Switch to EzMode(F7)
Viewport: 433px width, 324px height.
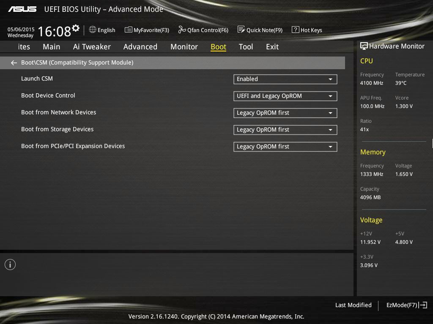pos(402,305)
